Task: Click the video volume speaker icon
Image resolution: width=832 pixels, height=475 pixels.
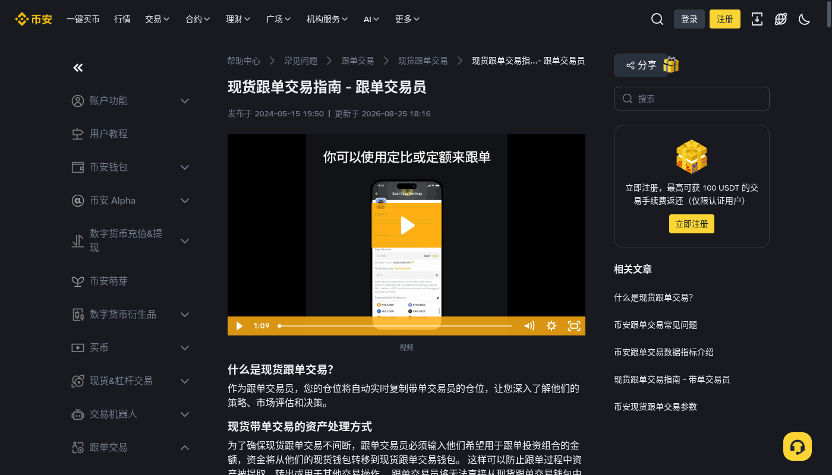Action: pyautogui.click(x=529, y=325)
